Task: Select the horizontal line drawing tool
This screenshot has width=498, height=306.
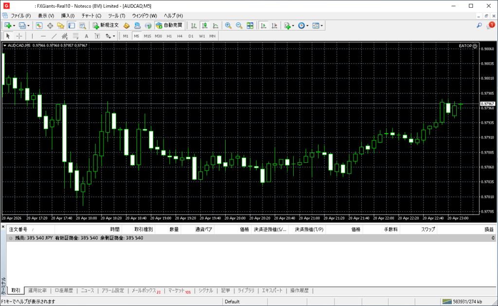Action: pyautogui.click(x=43, y=36)
